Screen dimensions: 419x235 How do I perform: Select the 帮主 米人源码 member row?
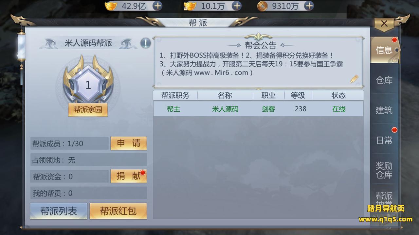[x=258, y=109]
